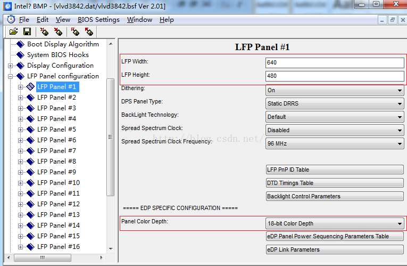Image resolution: width=407 pixels, height=266 pixels.
Task: Click the LFP Width input field
Action: [x=335, y=63]
